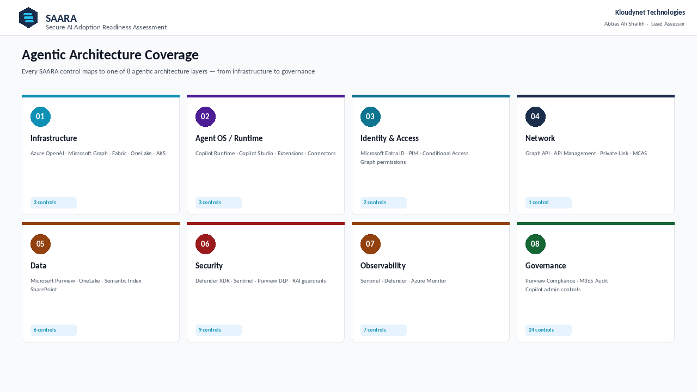The width and height of the screenshot is (697, 392).
Task: Click the Agentic Architecture Coverage heading
Action: click(x=110, y=55)
